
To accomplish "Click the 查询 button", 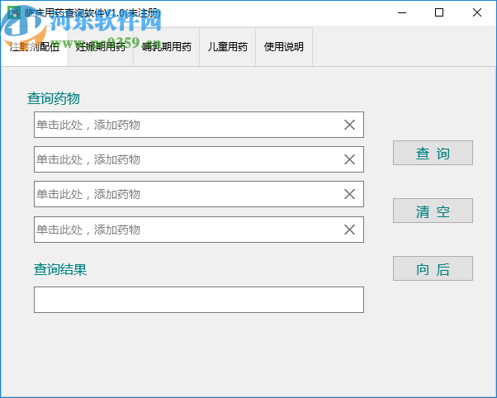I will [x=433, y=153].
